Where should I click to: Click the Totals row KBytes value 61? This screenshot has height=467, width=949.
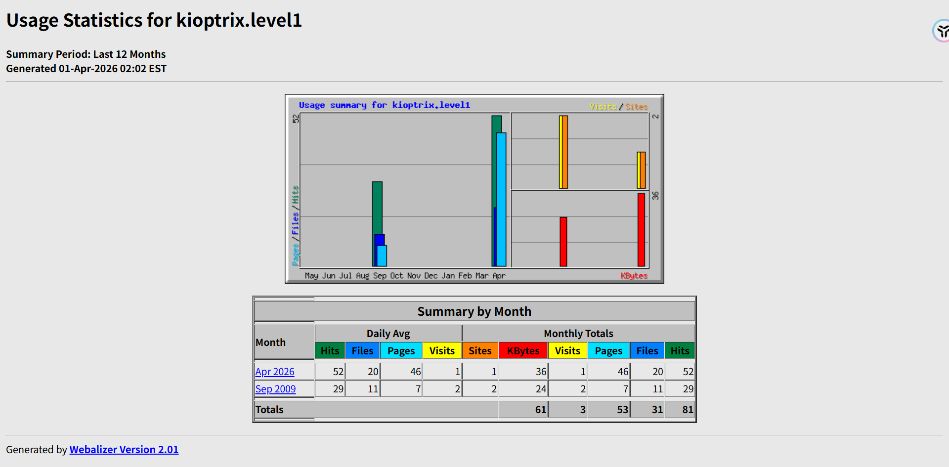click(540, 410)
